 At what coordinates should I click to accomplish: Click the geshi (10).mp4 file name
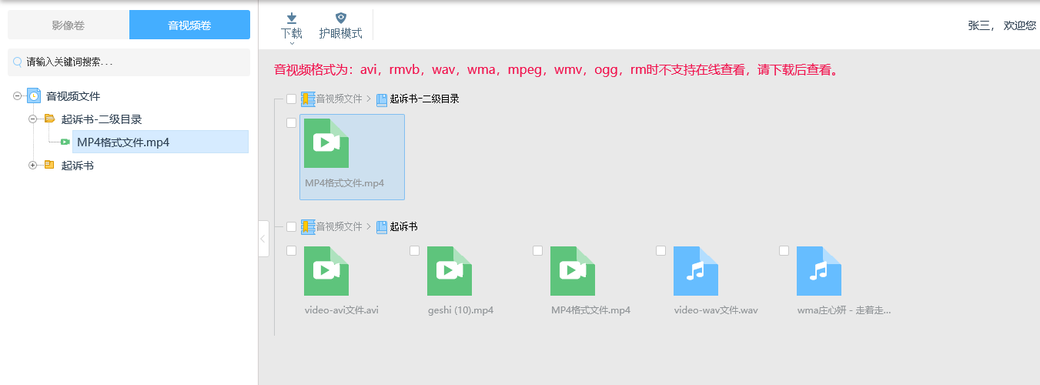460,310
